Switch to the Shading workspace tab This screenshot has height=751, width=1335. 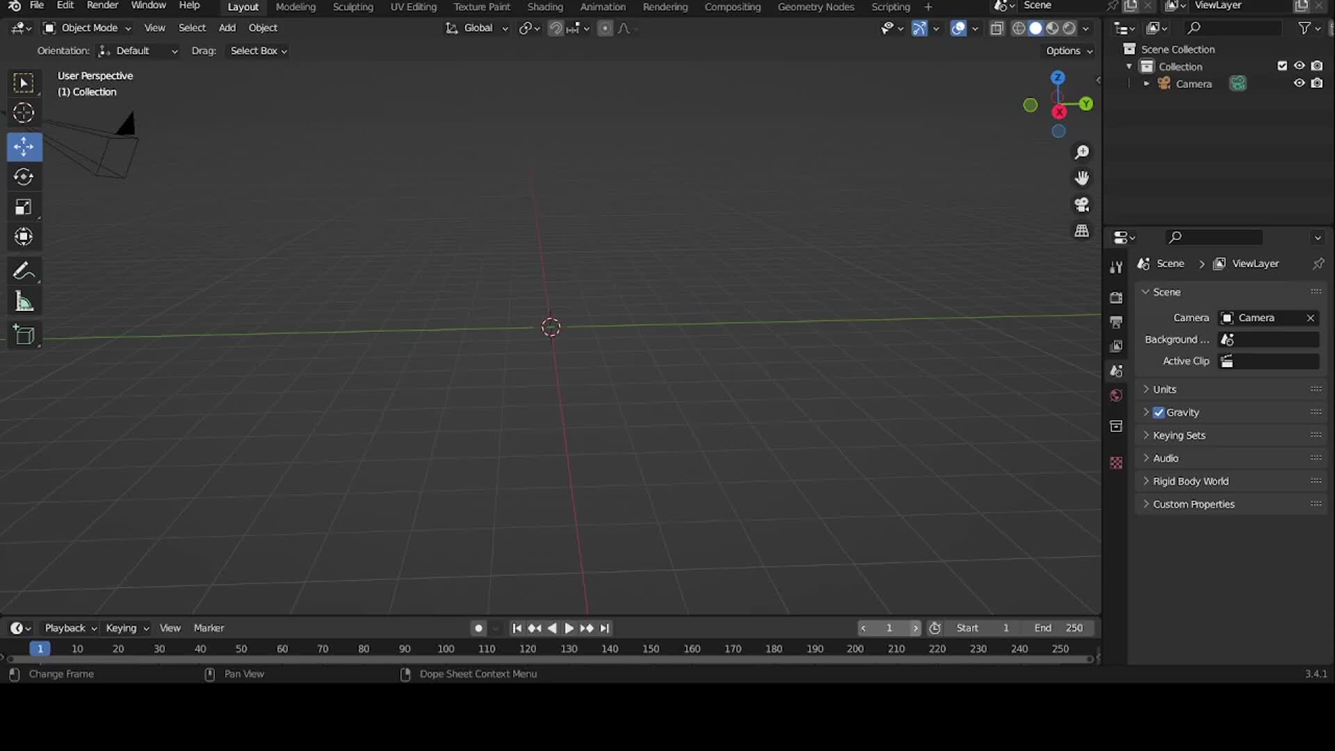[x=544, y=6]
